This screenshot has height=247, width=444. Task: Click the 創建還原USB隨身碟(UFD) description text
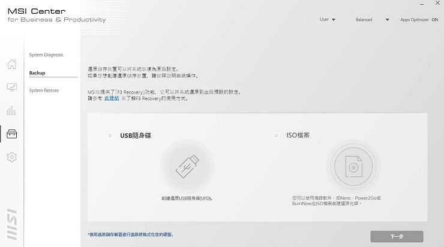click(x=187, y=198)
